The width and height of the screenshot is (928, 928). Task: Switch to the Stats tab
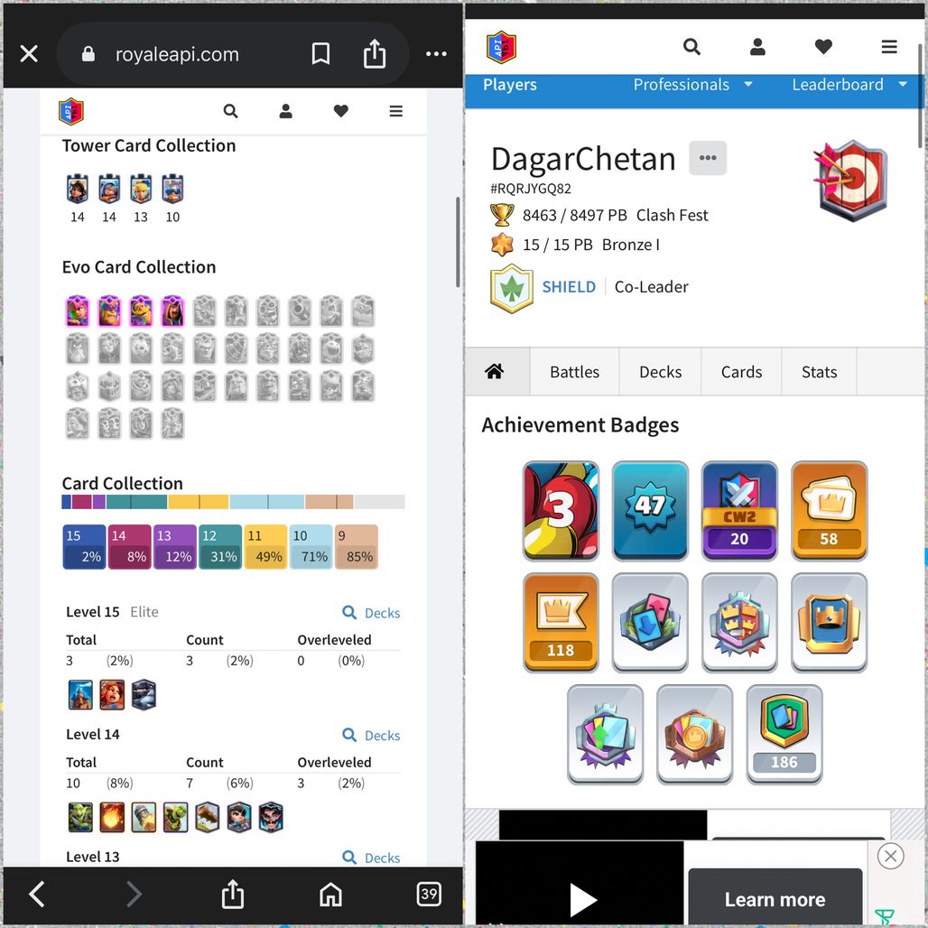click(x=819, y=372)
